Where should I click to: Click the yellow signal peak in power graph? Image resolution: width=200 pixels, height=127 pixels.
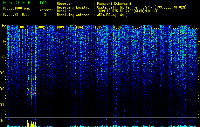(31, 124)
